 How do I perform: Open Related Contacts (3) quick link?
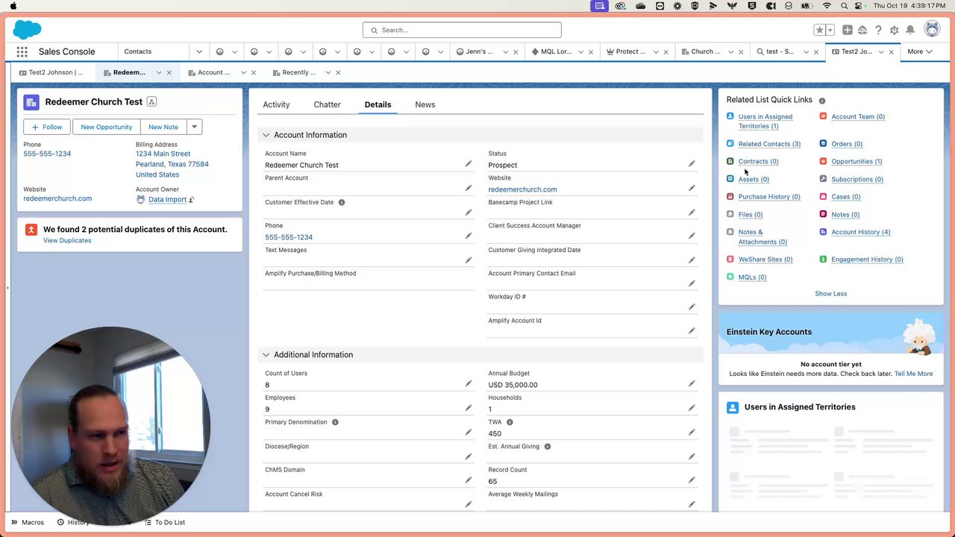tap(769, 144)
